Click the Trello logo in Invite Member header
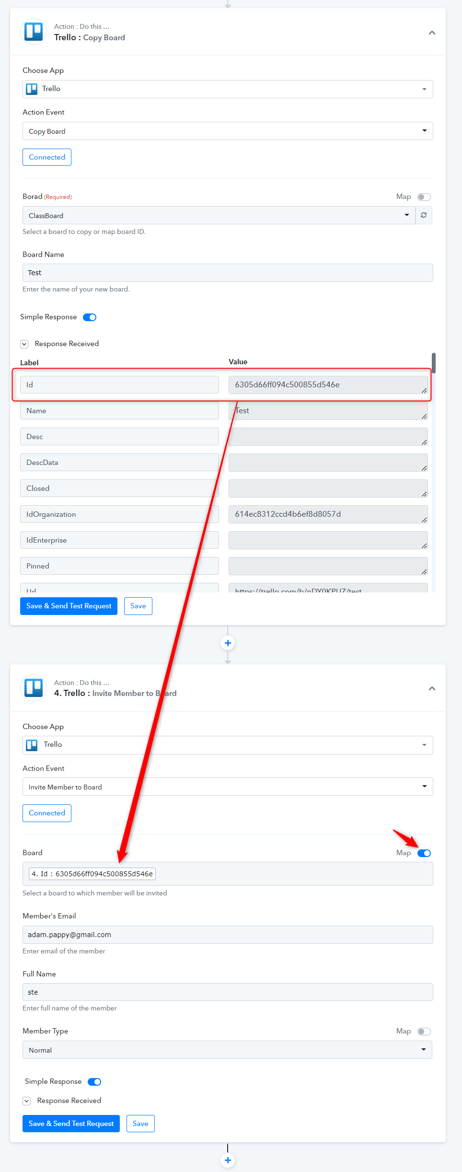462x1172 pixels. click(34, 688)
